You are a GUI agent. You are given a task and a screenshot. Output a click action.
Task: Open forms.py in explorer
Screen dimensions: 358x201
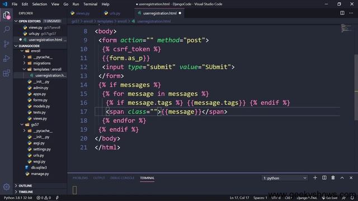click(40, 100)
